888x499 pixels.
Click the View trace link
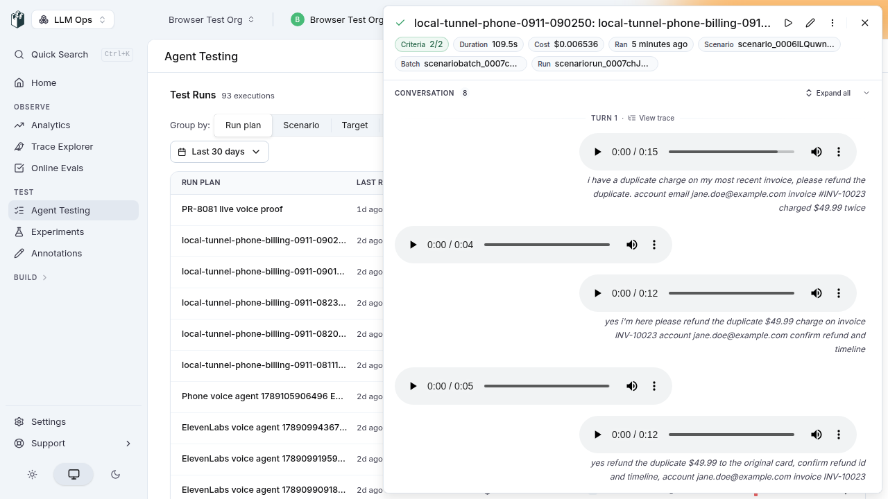pyautogui.click(x=651, y=118)
